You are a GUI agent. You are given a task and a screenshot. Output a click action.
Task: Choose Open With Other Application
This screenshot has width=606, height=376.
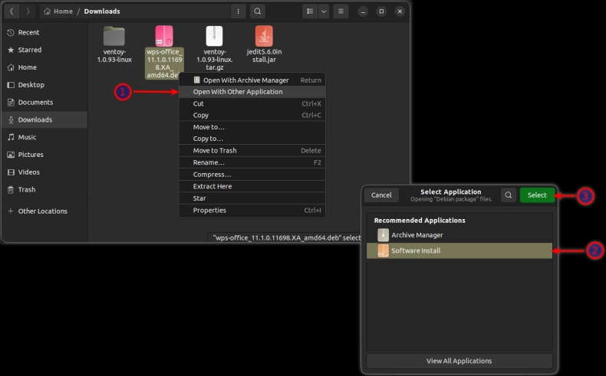pyautogui.click(x=238, y=92)
